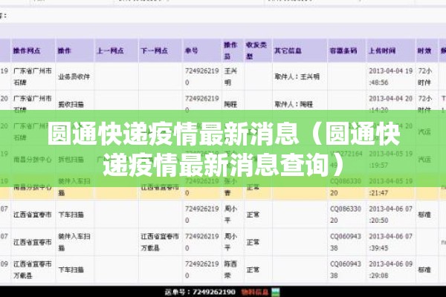Click tracking number in the 业务员收件 row
This screenshot has width=446, height=297.
[202, 76]
